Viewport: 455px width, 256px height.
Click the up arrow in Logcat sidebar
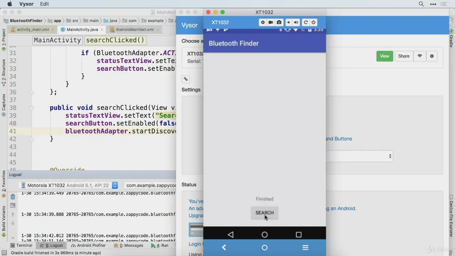click(x=13, y=214)
